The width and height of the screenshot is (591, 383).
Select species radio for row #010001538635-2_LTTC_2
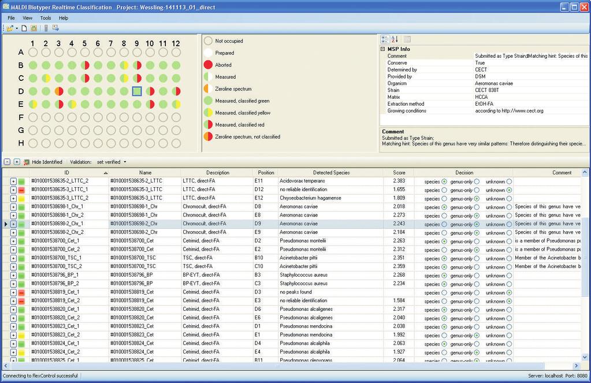click(x=444, y=181)
